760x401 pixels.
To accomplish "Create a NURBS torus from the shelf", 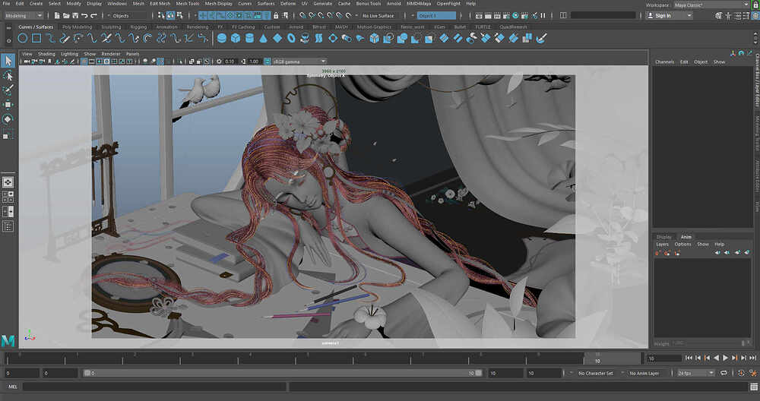I will (x=291, y=38).
